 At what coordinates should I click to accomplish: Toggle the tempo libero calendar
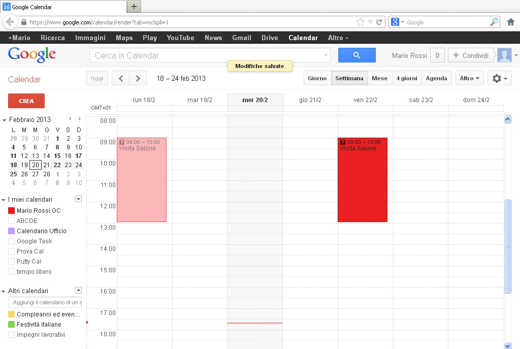click(x=11, y=272)
